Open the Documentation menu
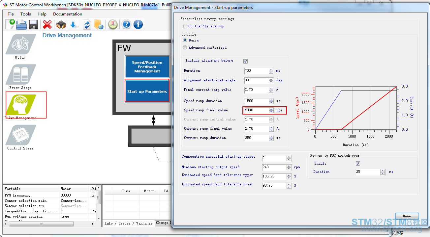The height and width of the screenshot is (237, 430). click(68, 14)
